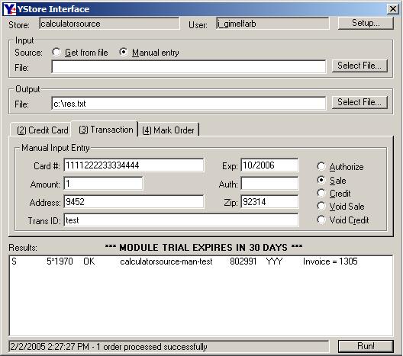Switch to the (2) Credit Card tab
403x356 pixels.
point(43,130)
